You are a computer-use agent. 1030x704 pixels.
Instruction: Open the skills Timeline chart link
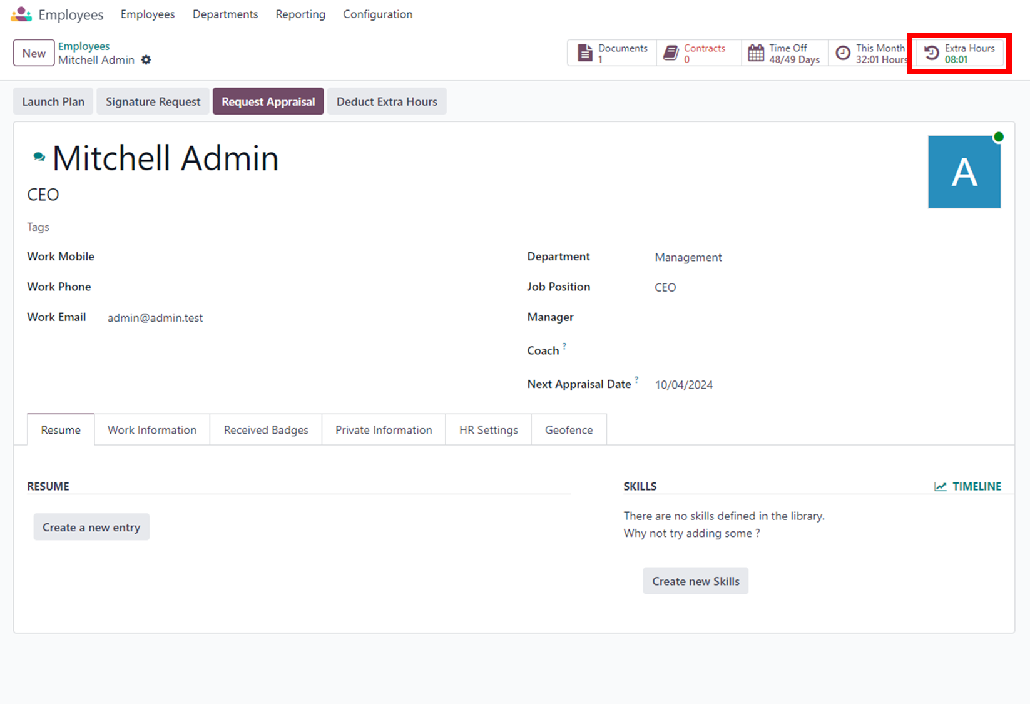click(x=967, y=486)
